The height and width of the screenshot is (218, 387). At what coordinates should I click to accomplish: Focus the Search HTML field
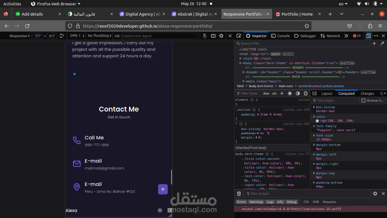(302, 43)
